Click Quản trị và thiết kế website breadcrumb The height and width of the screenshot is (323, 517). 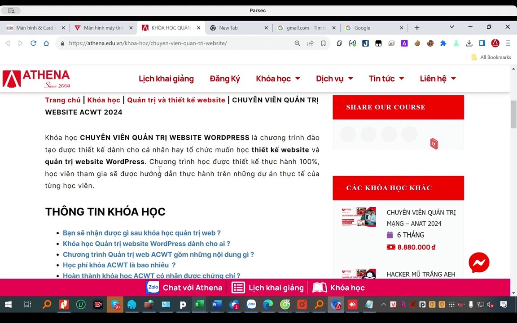point(176,100)
